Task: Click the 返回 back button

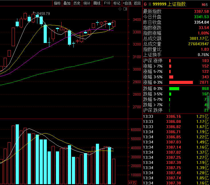Action: (137, 3)
